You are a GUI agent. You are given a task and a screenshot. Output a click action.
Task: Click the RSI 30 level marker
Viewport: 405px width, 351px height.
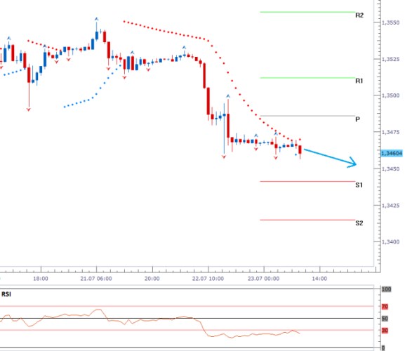tap(385, 331)
